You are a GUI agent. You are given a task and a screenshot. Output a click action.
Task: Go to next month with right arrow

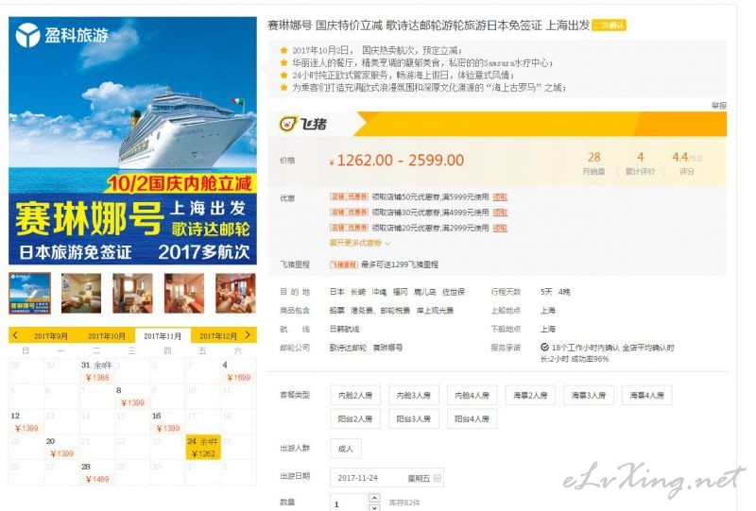[x=248, y=334]
